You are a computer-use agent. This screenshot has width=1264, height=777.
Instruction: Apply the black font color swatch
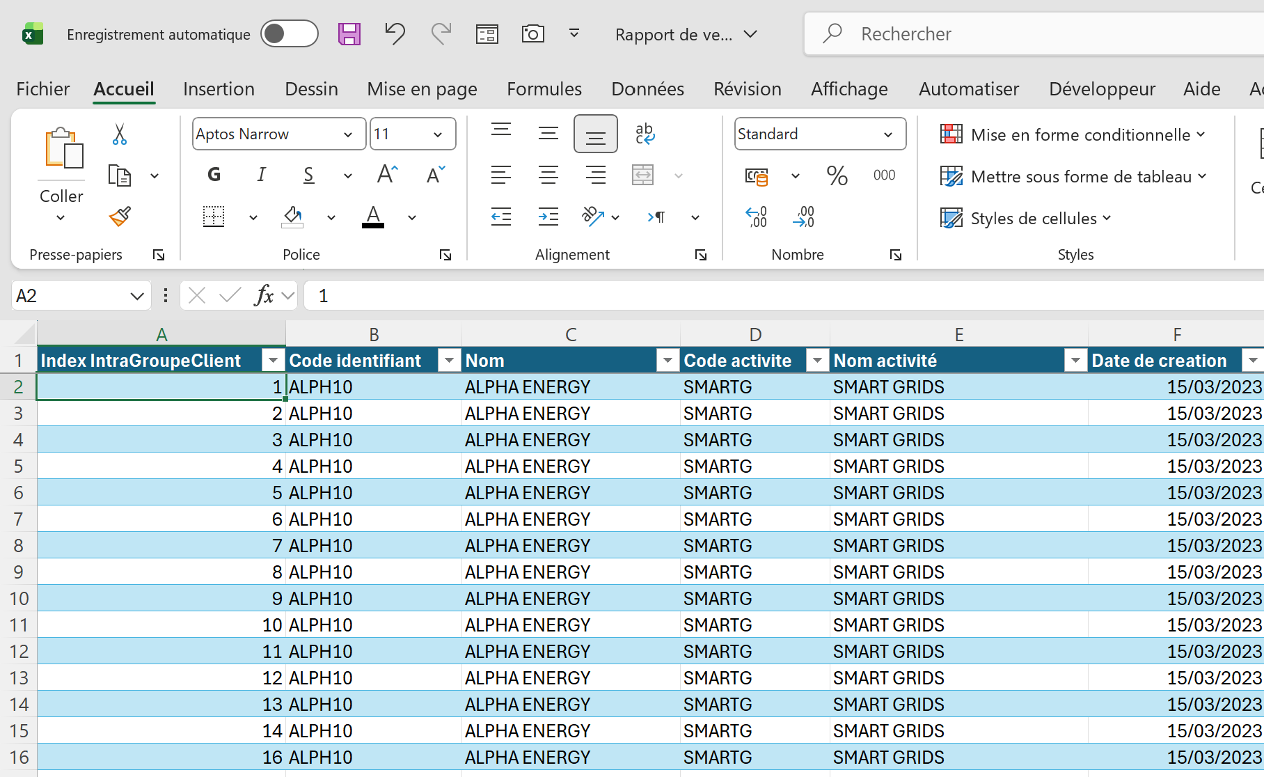pyautogui.click(x=373, y=217)
